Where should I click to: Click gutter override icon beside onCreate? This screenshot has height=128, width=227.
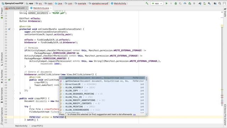(9, 29)
